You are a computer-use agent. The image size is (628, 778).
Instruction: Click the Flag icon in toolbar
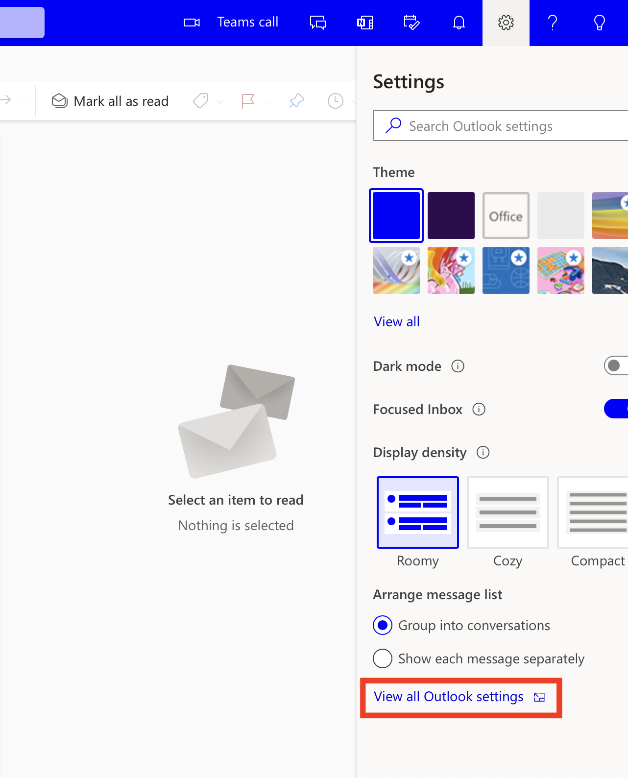248,101
